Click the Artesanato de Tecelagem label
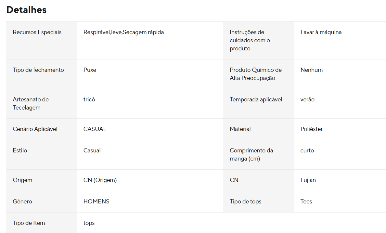This screenshot has height=233, width=386. (31, 104)
